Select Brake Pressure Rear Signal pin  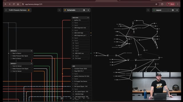tap(21, 56)
